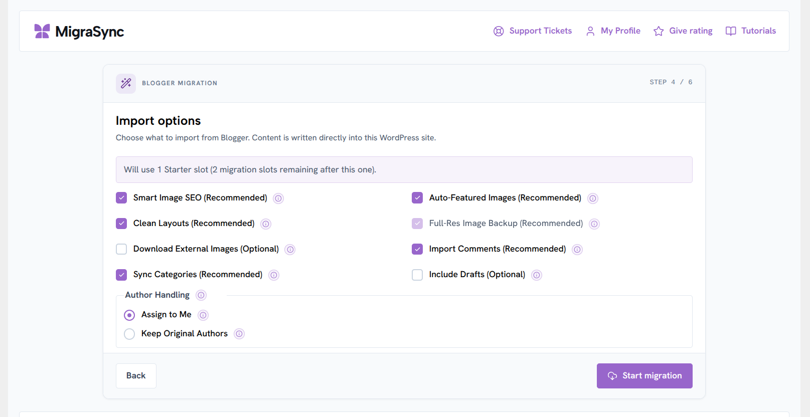Select Assign to Me radio button
Screen dimensions: 810x417
pyautogui.click(x=129, y=315)
